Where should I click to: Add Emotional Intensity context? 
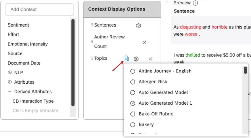pos(28,44)
